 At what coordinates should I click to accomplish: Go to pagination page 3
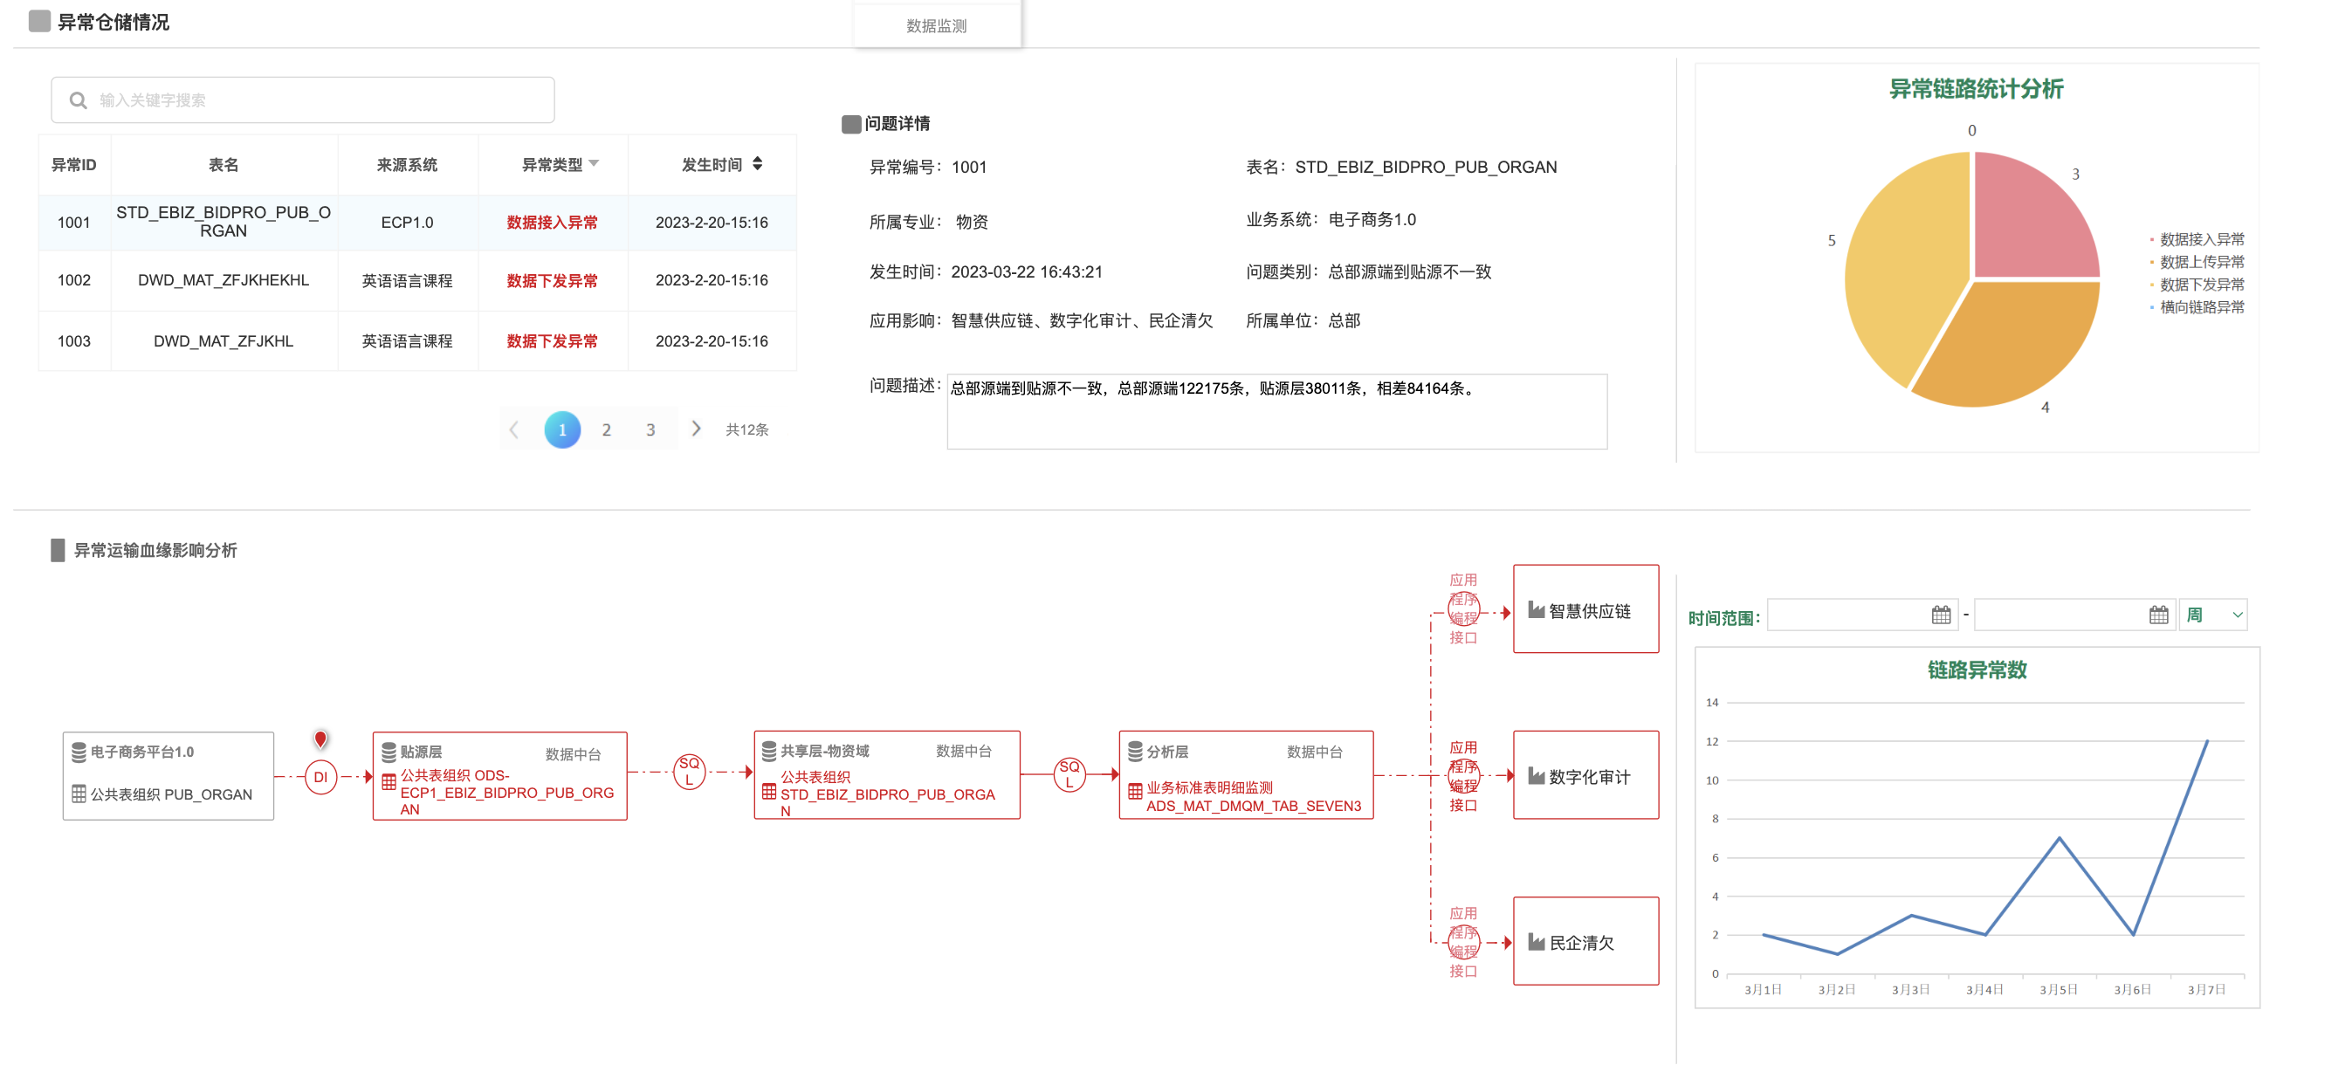pos(650,429)
